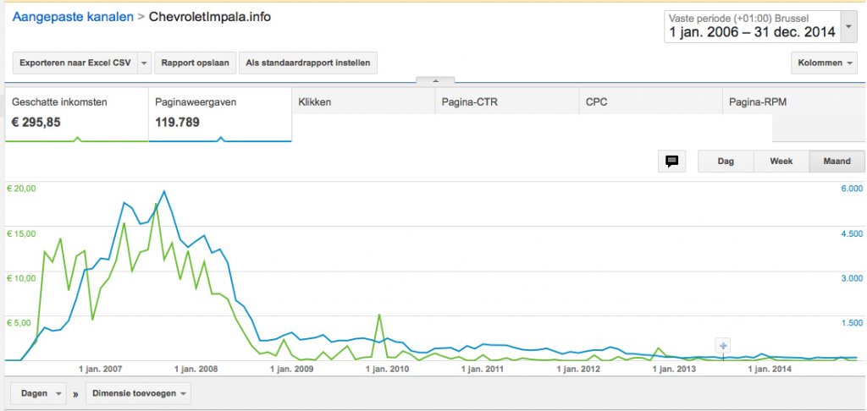Click the € 20,00 axis label
This screenshot has height=411, width=867.
(x=21, y=189)
